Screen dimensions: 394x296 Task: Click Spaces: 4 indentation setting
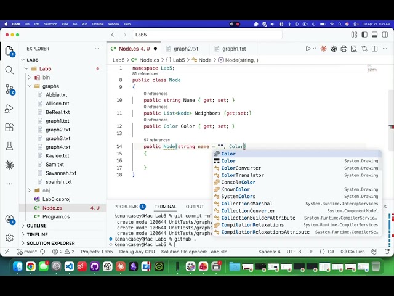pyautogui.click(x=269, y=252)
